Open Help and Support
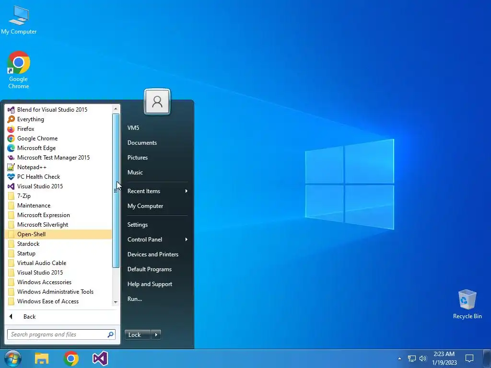Image resolution: width=491 pixels, height=368 pixels. click(x=157, y=284)
